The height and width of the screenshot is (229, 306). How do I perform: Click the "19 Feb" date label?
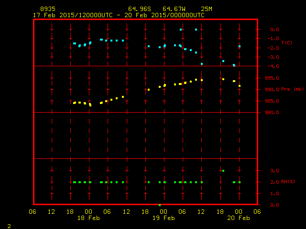tap(164, 218)
